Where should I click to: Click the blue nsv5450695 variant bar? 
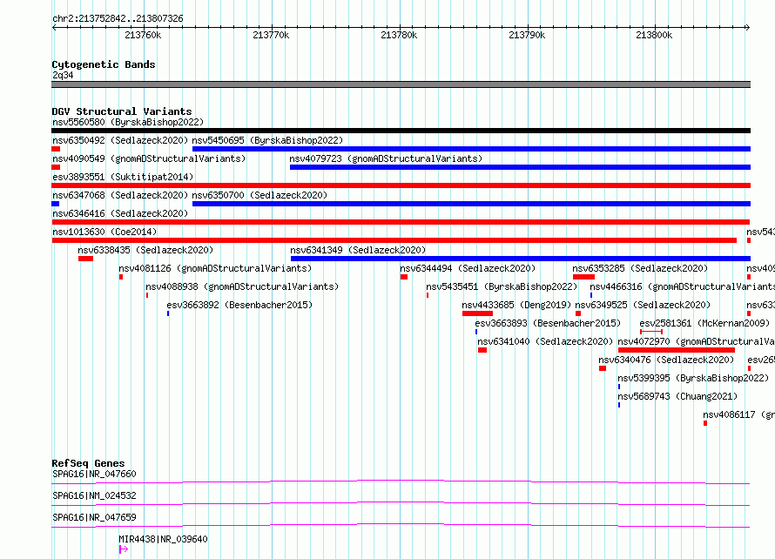pos(471,149)
